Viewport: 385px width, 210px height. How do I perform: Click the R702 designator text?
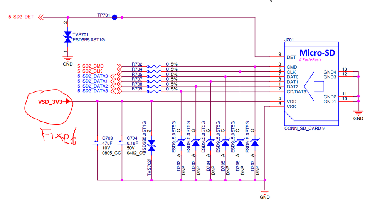click(137, 64)
